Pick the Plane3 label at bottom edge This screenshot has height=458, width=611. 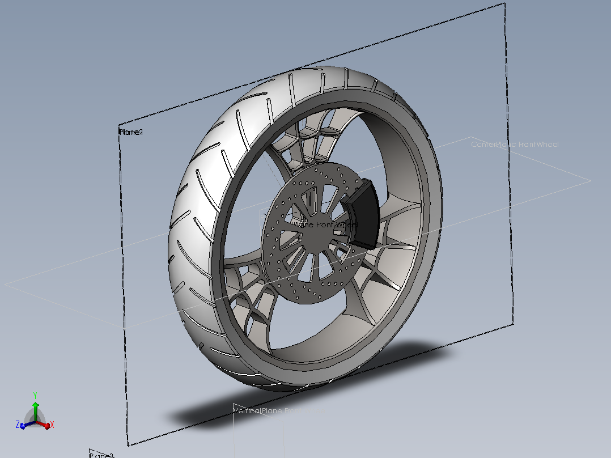pyautogui.click(x=101, y=455)
